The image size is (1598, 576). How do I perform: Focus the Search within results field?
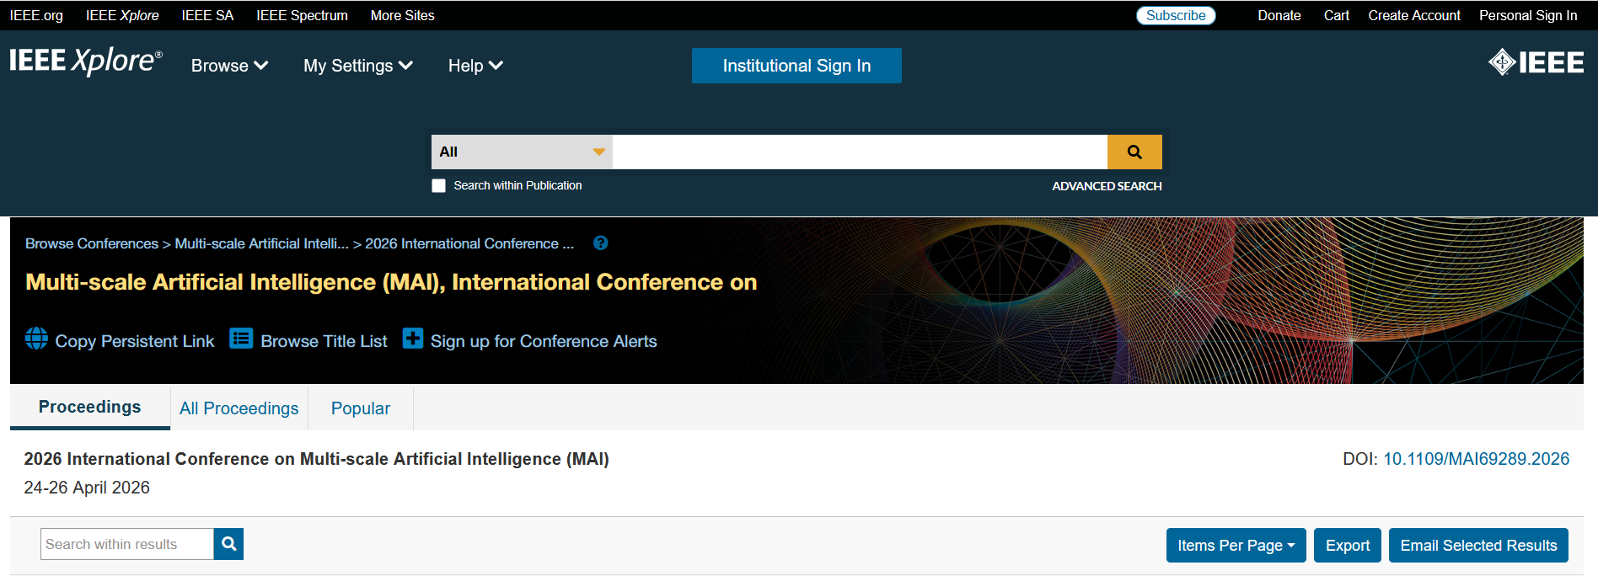click(x=127, y=544)
